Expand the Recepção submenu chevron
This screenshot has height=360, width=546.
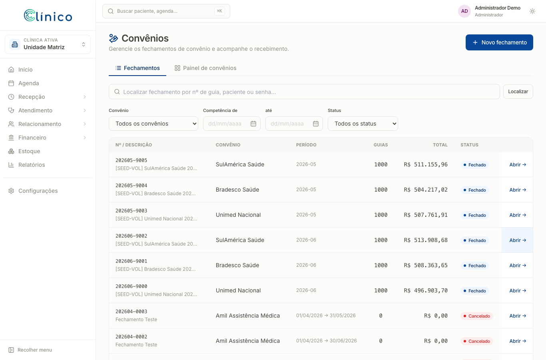[x=85, y=97]
